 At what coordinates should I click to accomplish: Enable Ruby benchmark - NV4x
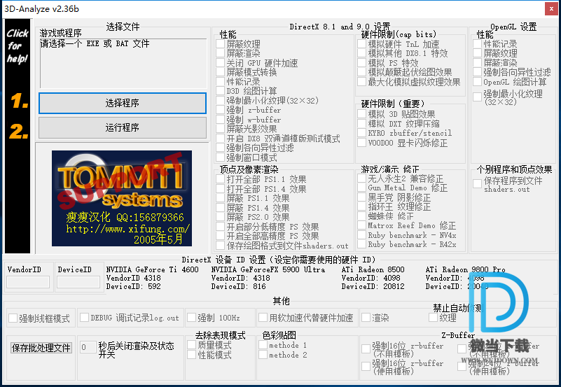click(x=361, y=235)
